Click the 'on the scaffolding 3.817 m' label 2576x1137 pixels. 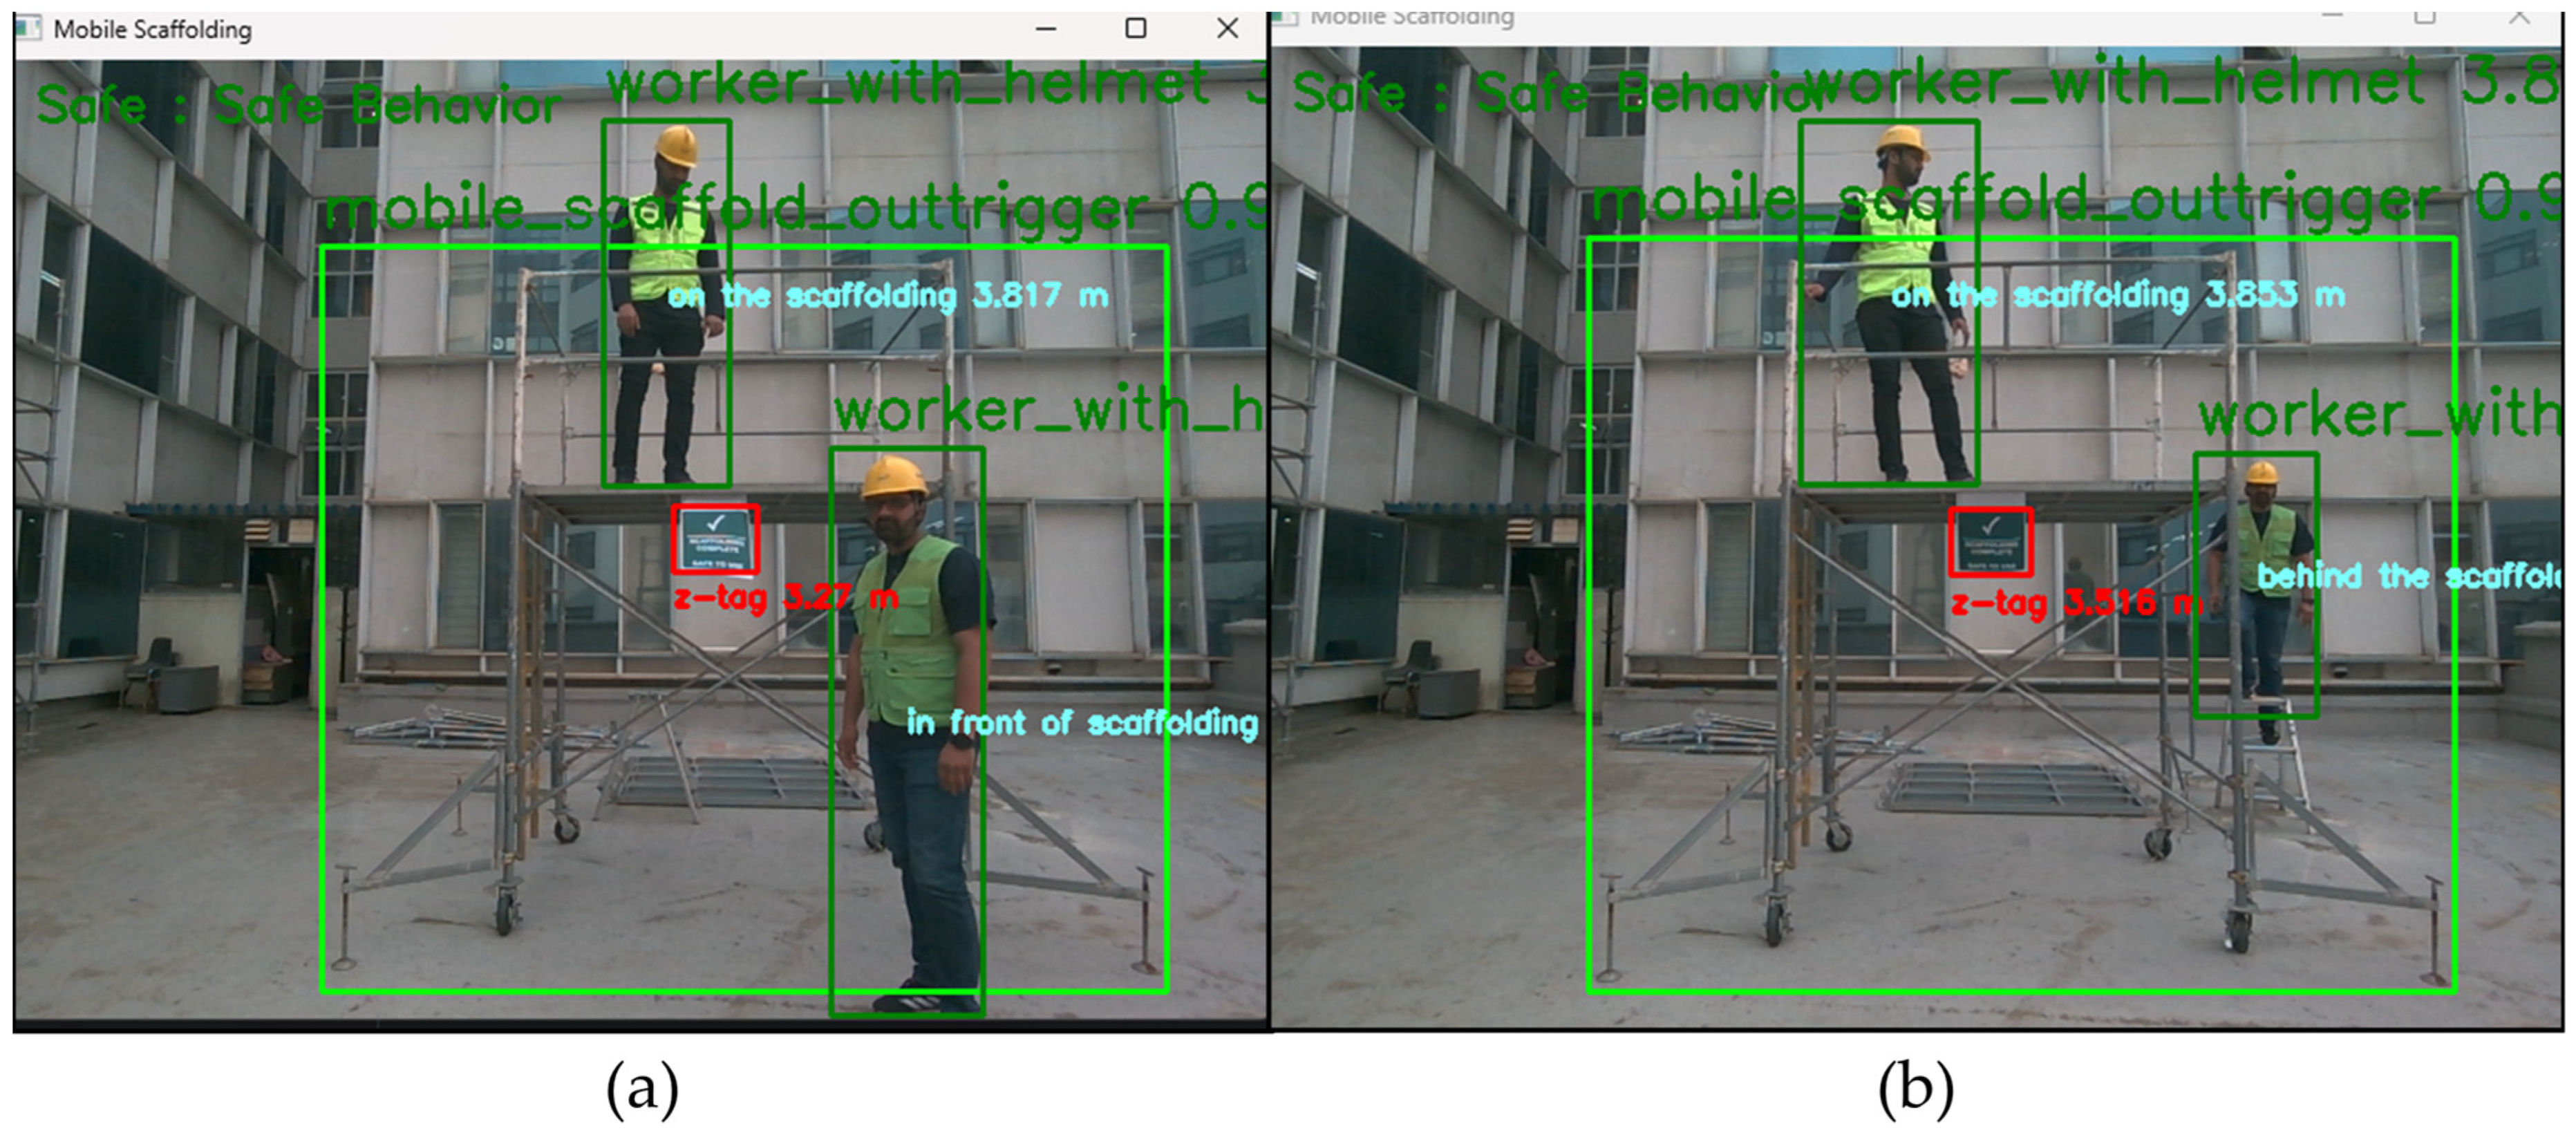coord(888,296)
